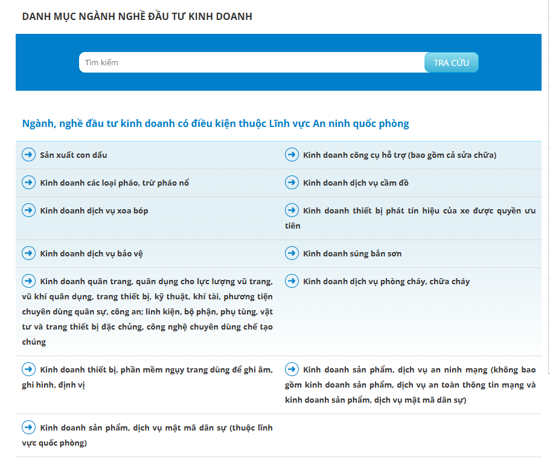This screenshot has height=465, width=550.
Task: Open Kinh doanh dịch vụ bảo vệ link
Action: click(91, 253)
